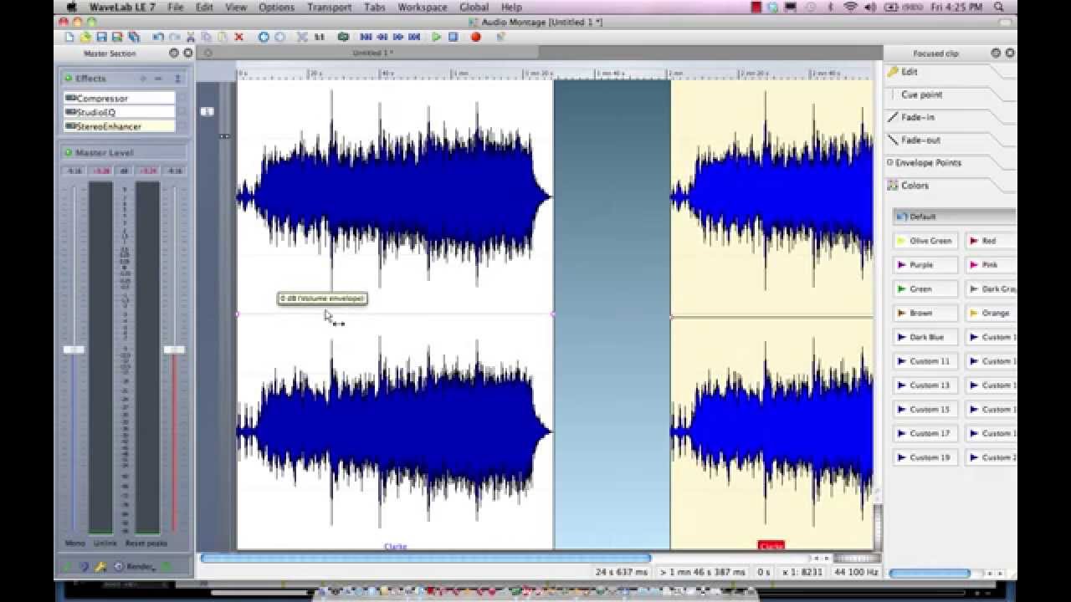Click Reset peaks under the meters
Screen dimensions: 1071x602
(146, 543)
